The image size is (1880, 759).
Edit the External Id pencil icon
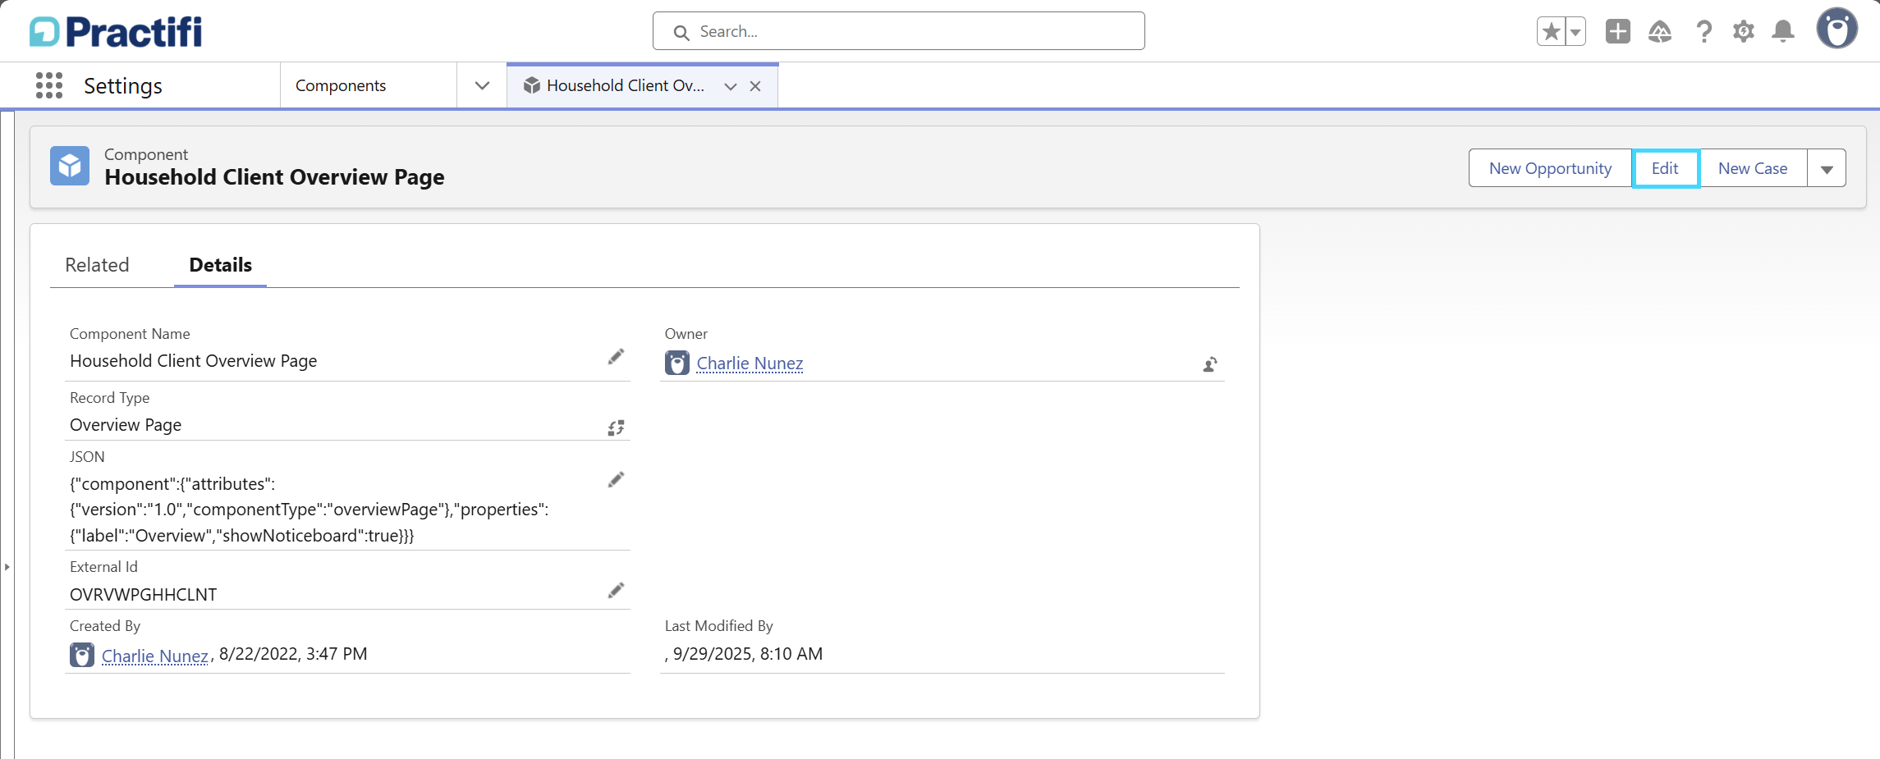(x=616, y=591)
